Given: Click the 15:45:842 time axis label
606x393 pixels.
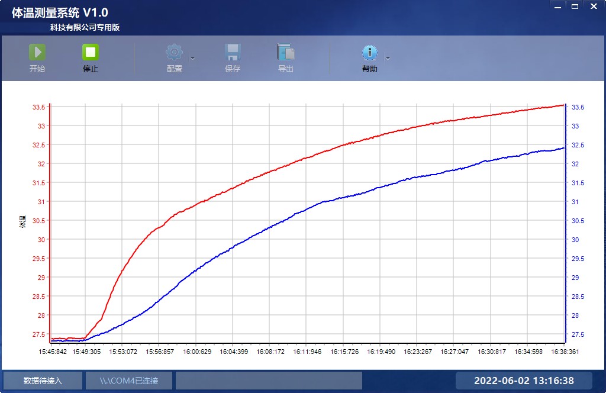Looking at the screenshot, I should [53, 352].
